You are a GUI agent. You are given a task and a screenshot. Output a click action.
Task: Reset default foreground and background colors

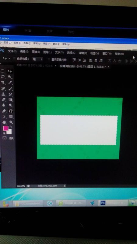4,133
